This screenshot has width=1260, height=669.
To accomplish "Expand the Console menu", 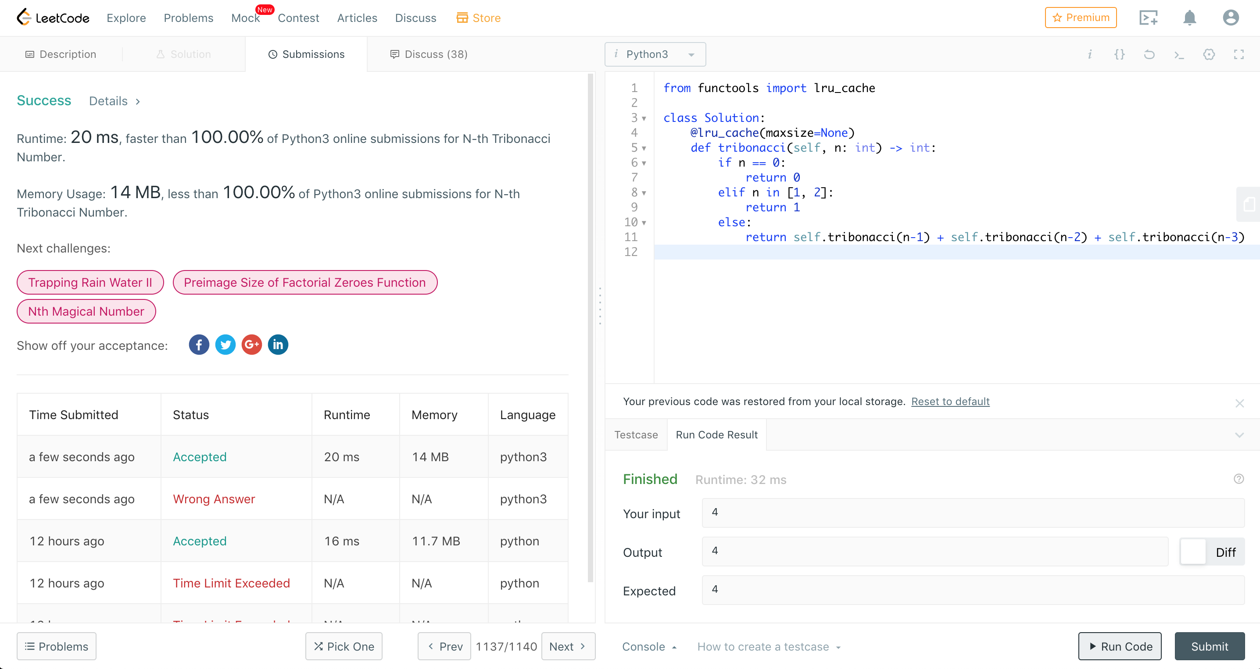I will point(649,647).
